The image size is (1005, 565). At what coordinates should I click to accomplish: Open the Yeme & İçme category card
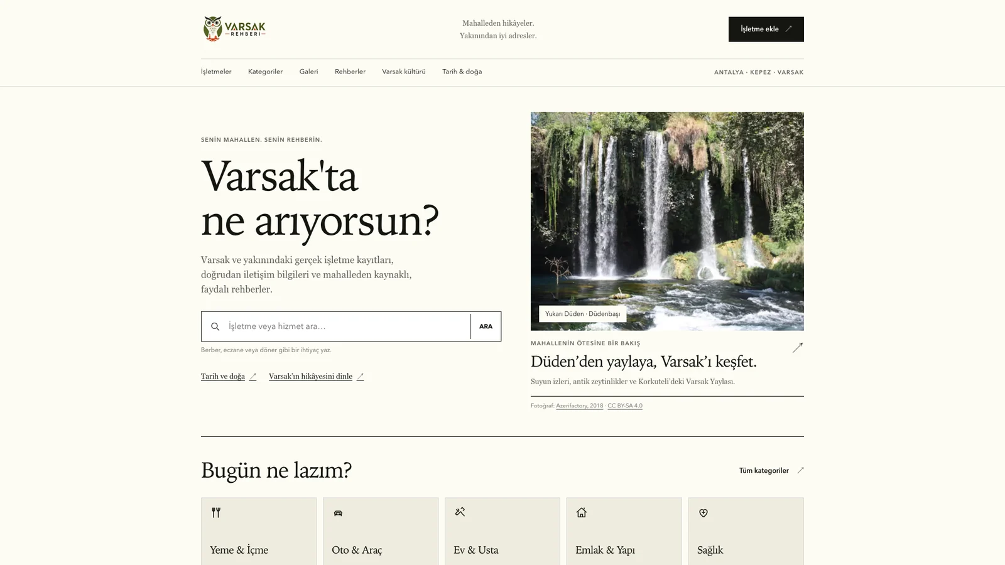point(259,531)
